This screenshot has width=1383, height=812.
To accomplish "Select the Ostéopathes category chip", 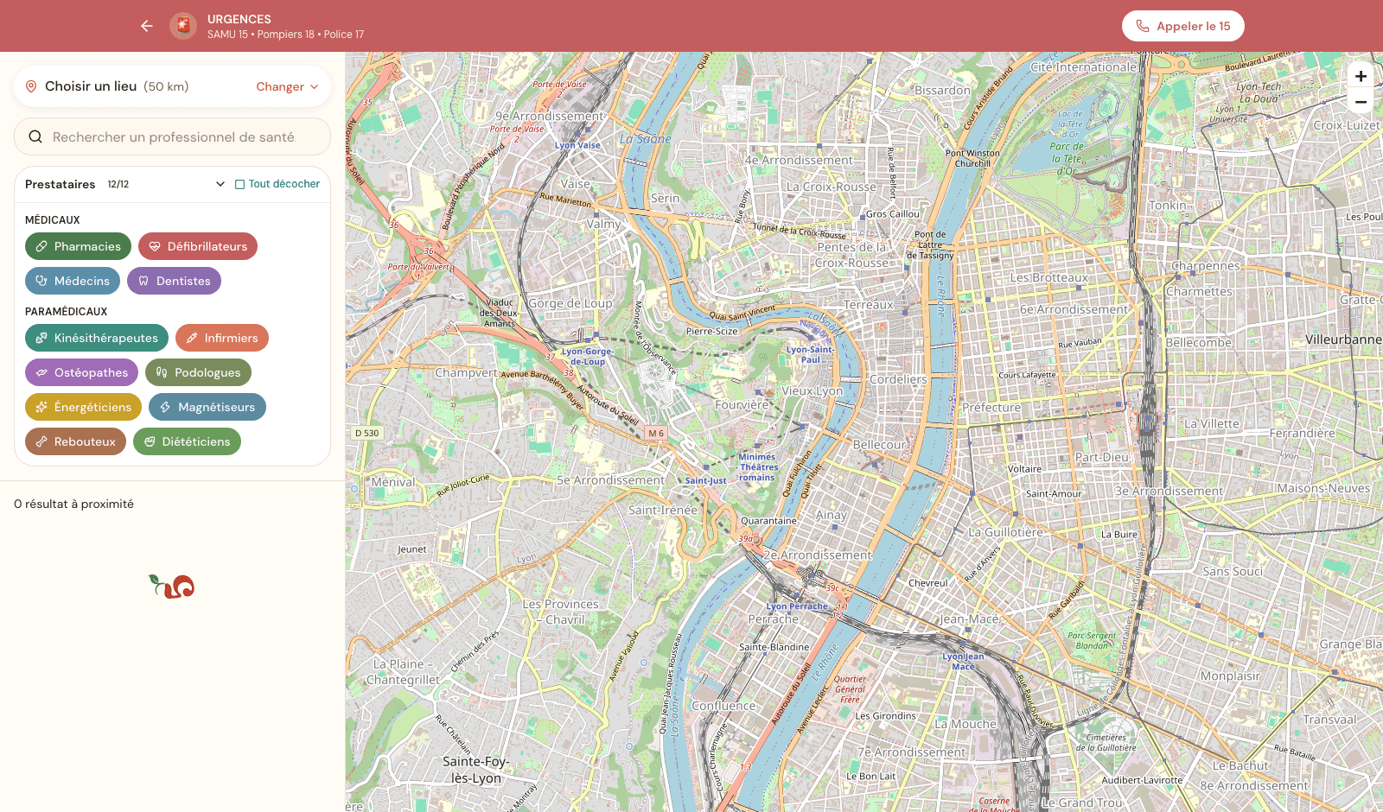I will point(81,372).
